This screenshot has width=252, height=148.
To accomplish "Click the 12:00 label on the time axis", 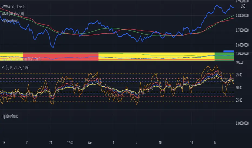I will coord(70,143).
